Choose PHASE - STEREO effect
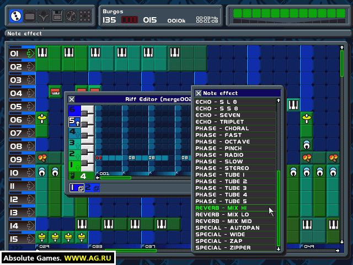The width and height of the screenshot is (353, 265). coord(235,168)
